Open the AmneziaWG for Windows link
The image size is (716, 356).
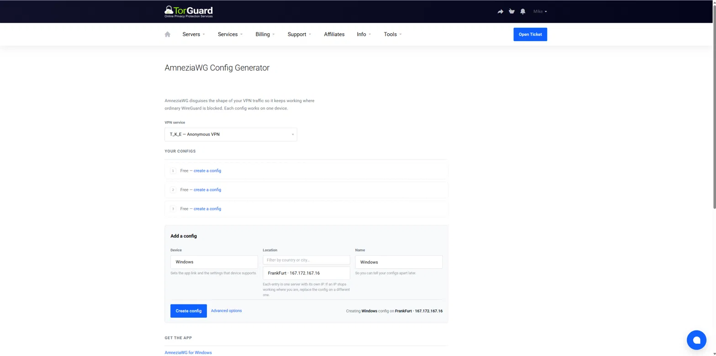tap(188, 352)
